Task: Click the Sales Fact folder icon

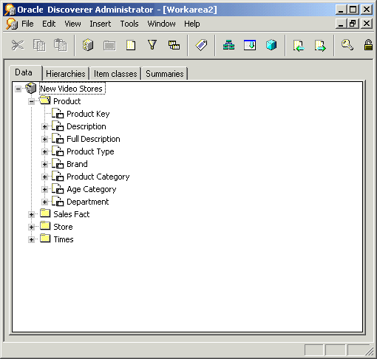Action: [45, 213]
